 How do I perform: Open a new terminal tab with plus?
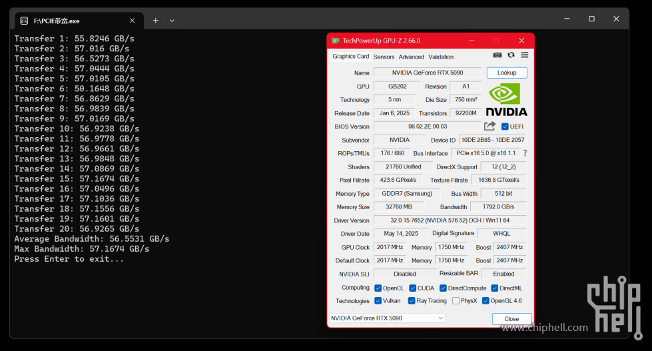(x=155, y=21)
